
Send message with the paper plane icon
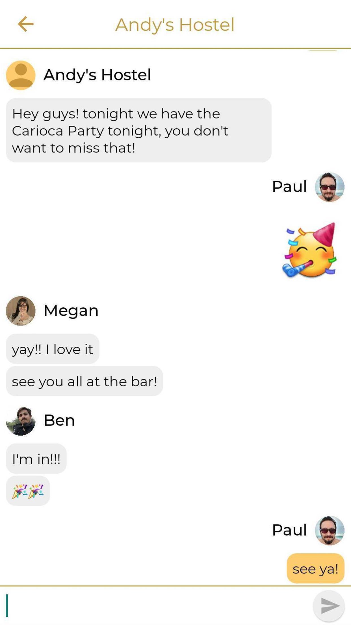pyautogui.click(x=329, y=606)
